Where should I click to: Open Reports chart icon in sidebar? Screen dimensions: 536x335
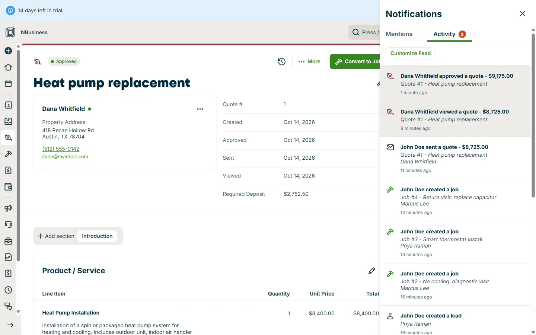click(8, 257)
